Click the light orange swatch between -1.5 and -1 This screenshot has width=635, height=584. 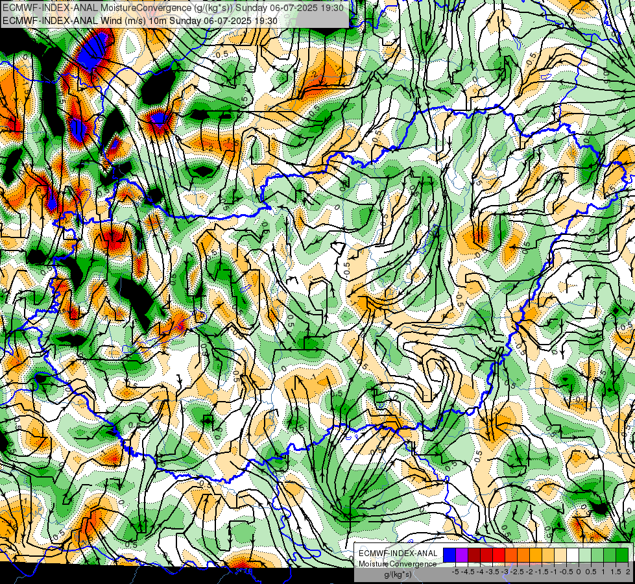[548, 555]
